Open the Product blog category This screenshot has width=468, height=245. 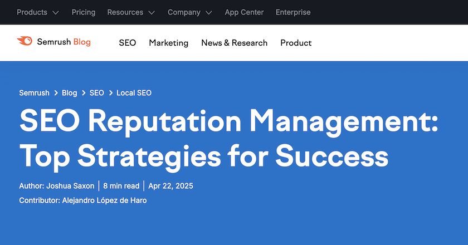click(296, 43)
